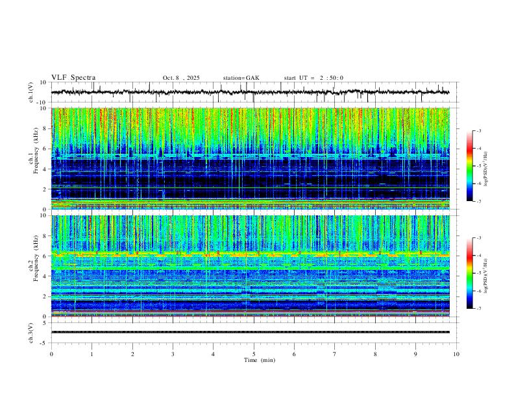This screenshot has width=514, height=397.
Task: Click time axis tick label "1"
Action: tap(92, 354)
